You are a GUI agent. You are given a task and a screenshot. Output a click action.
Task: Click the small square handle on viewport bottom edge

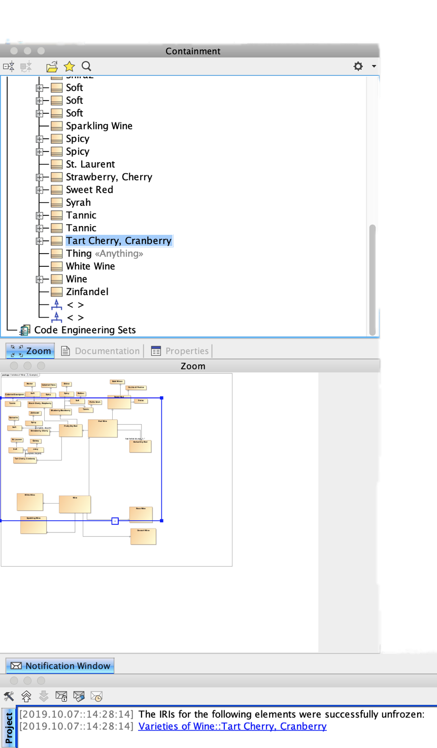(115, 521)
